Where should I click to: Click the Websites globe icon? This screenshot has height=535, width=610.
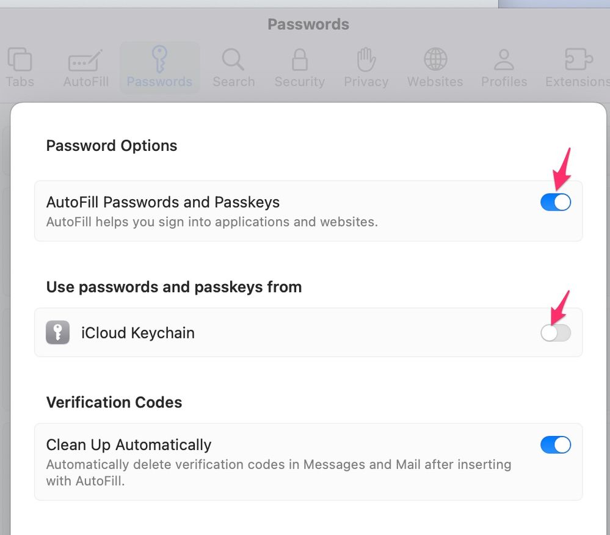[435, 60]
